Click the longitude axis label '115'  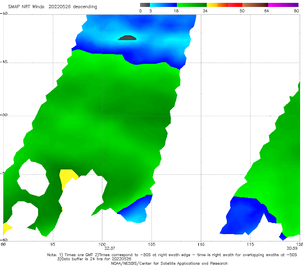pyautogui.click(x=251, y=244)
